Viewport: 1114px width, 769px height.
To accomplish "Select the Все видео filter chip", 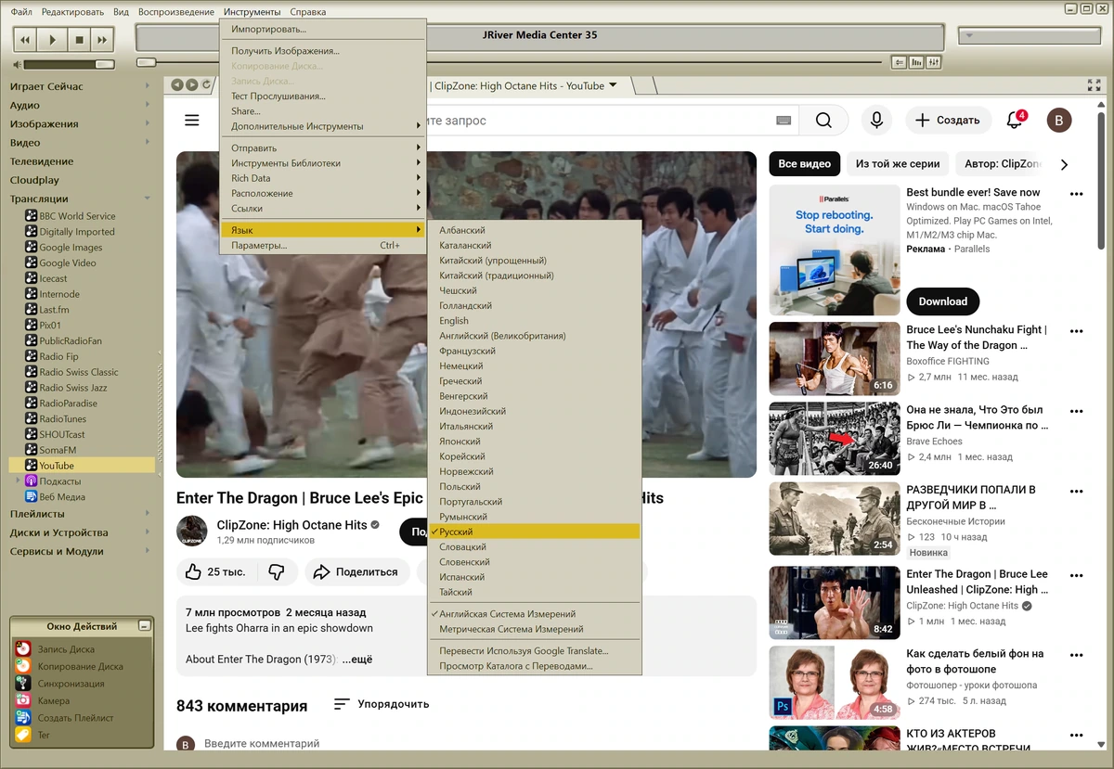I will point(804,163).
